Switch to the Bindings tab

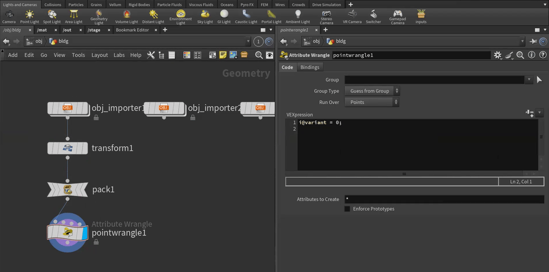309,68
